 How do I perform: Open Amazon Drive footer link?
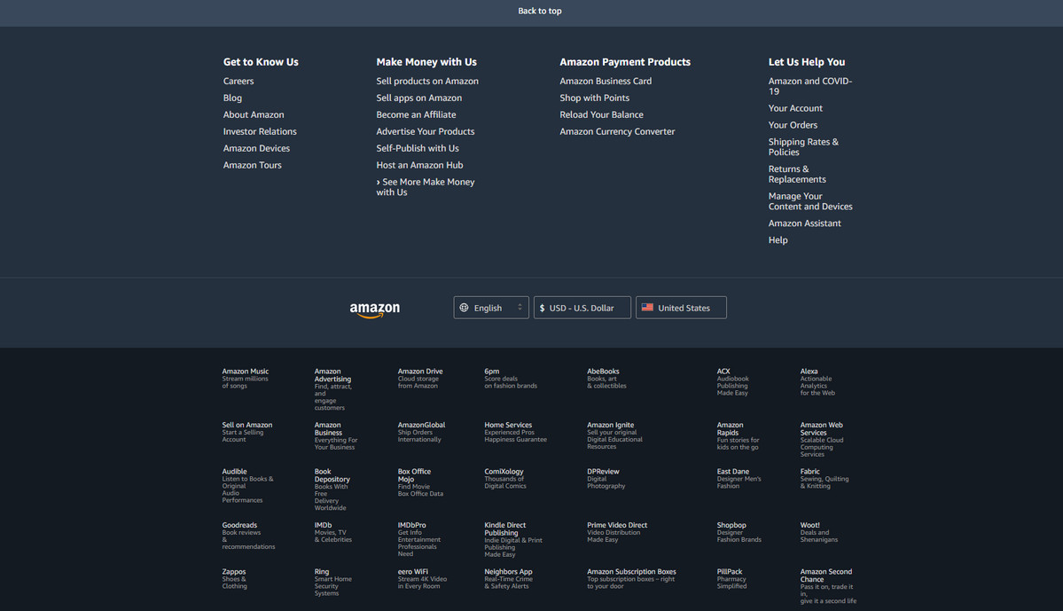[420, 379]
